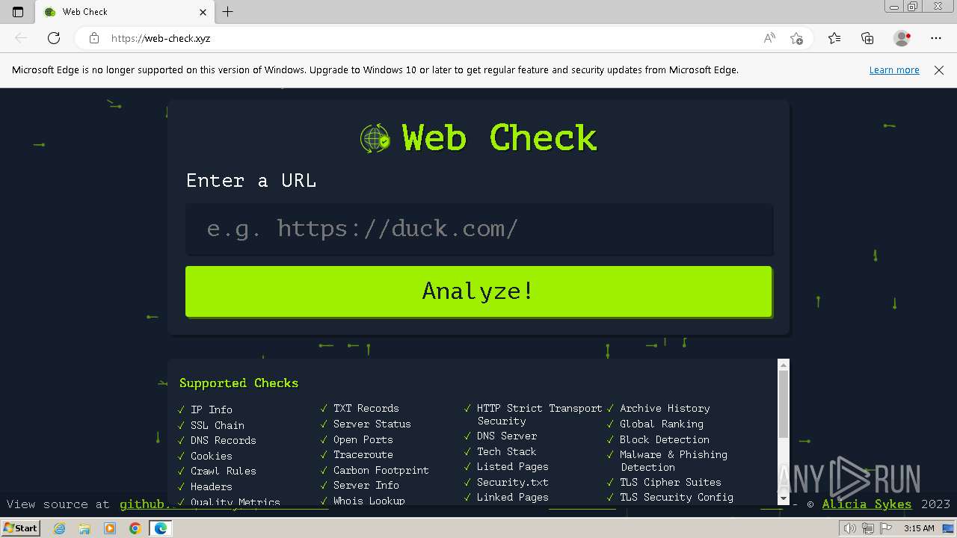Viewport: 957px width, 538px height.
Task: Click the IP Info check item
Action: pos(212,409)
